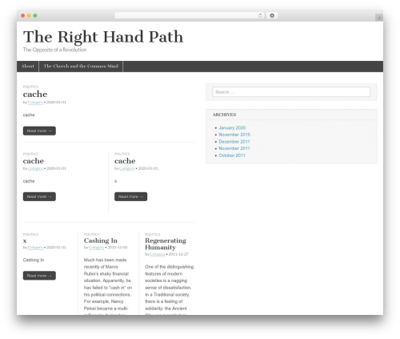Open the top full-width cache post title
Screen dimensions: 400x339
pyautogui.click(x=35, y=94)
